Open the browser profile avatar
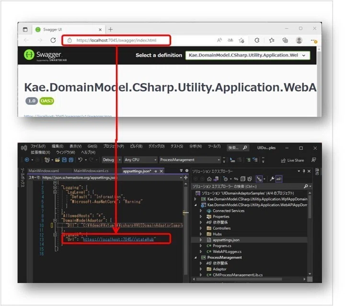This screenshot has height=306, width=345. point(299,40)
